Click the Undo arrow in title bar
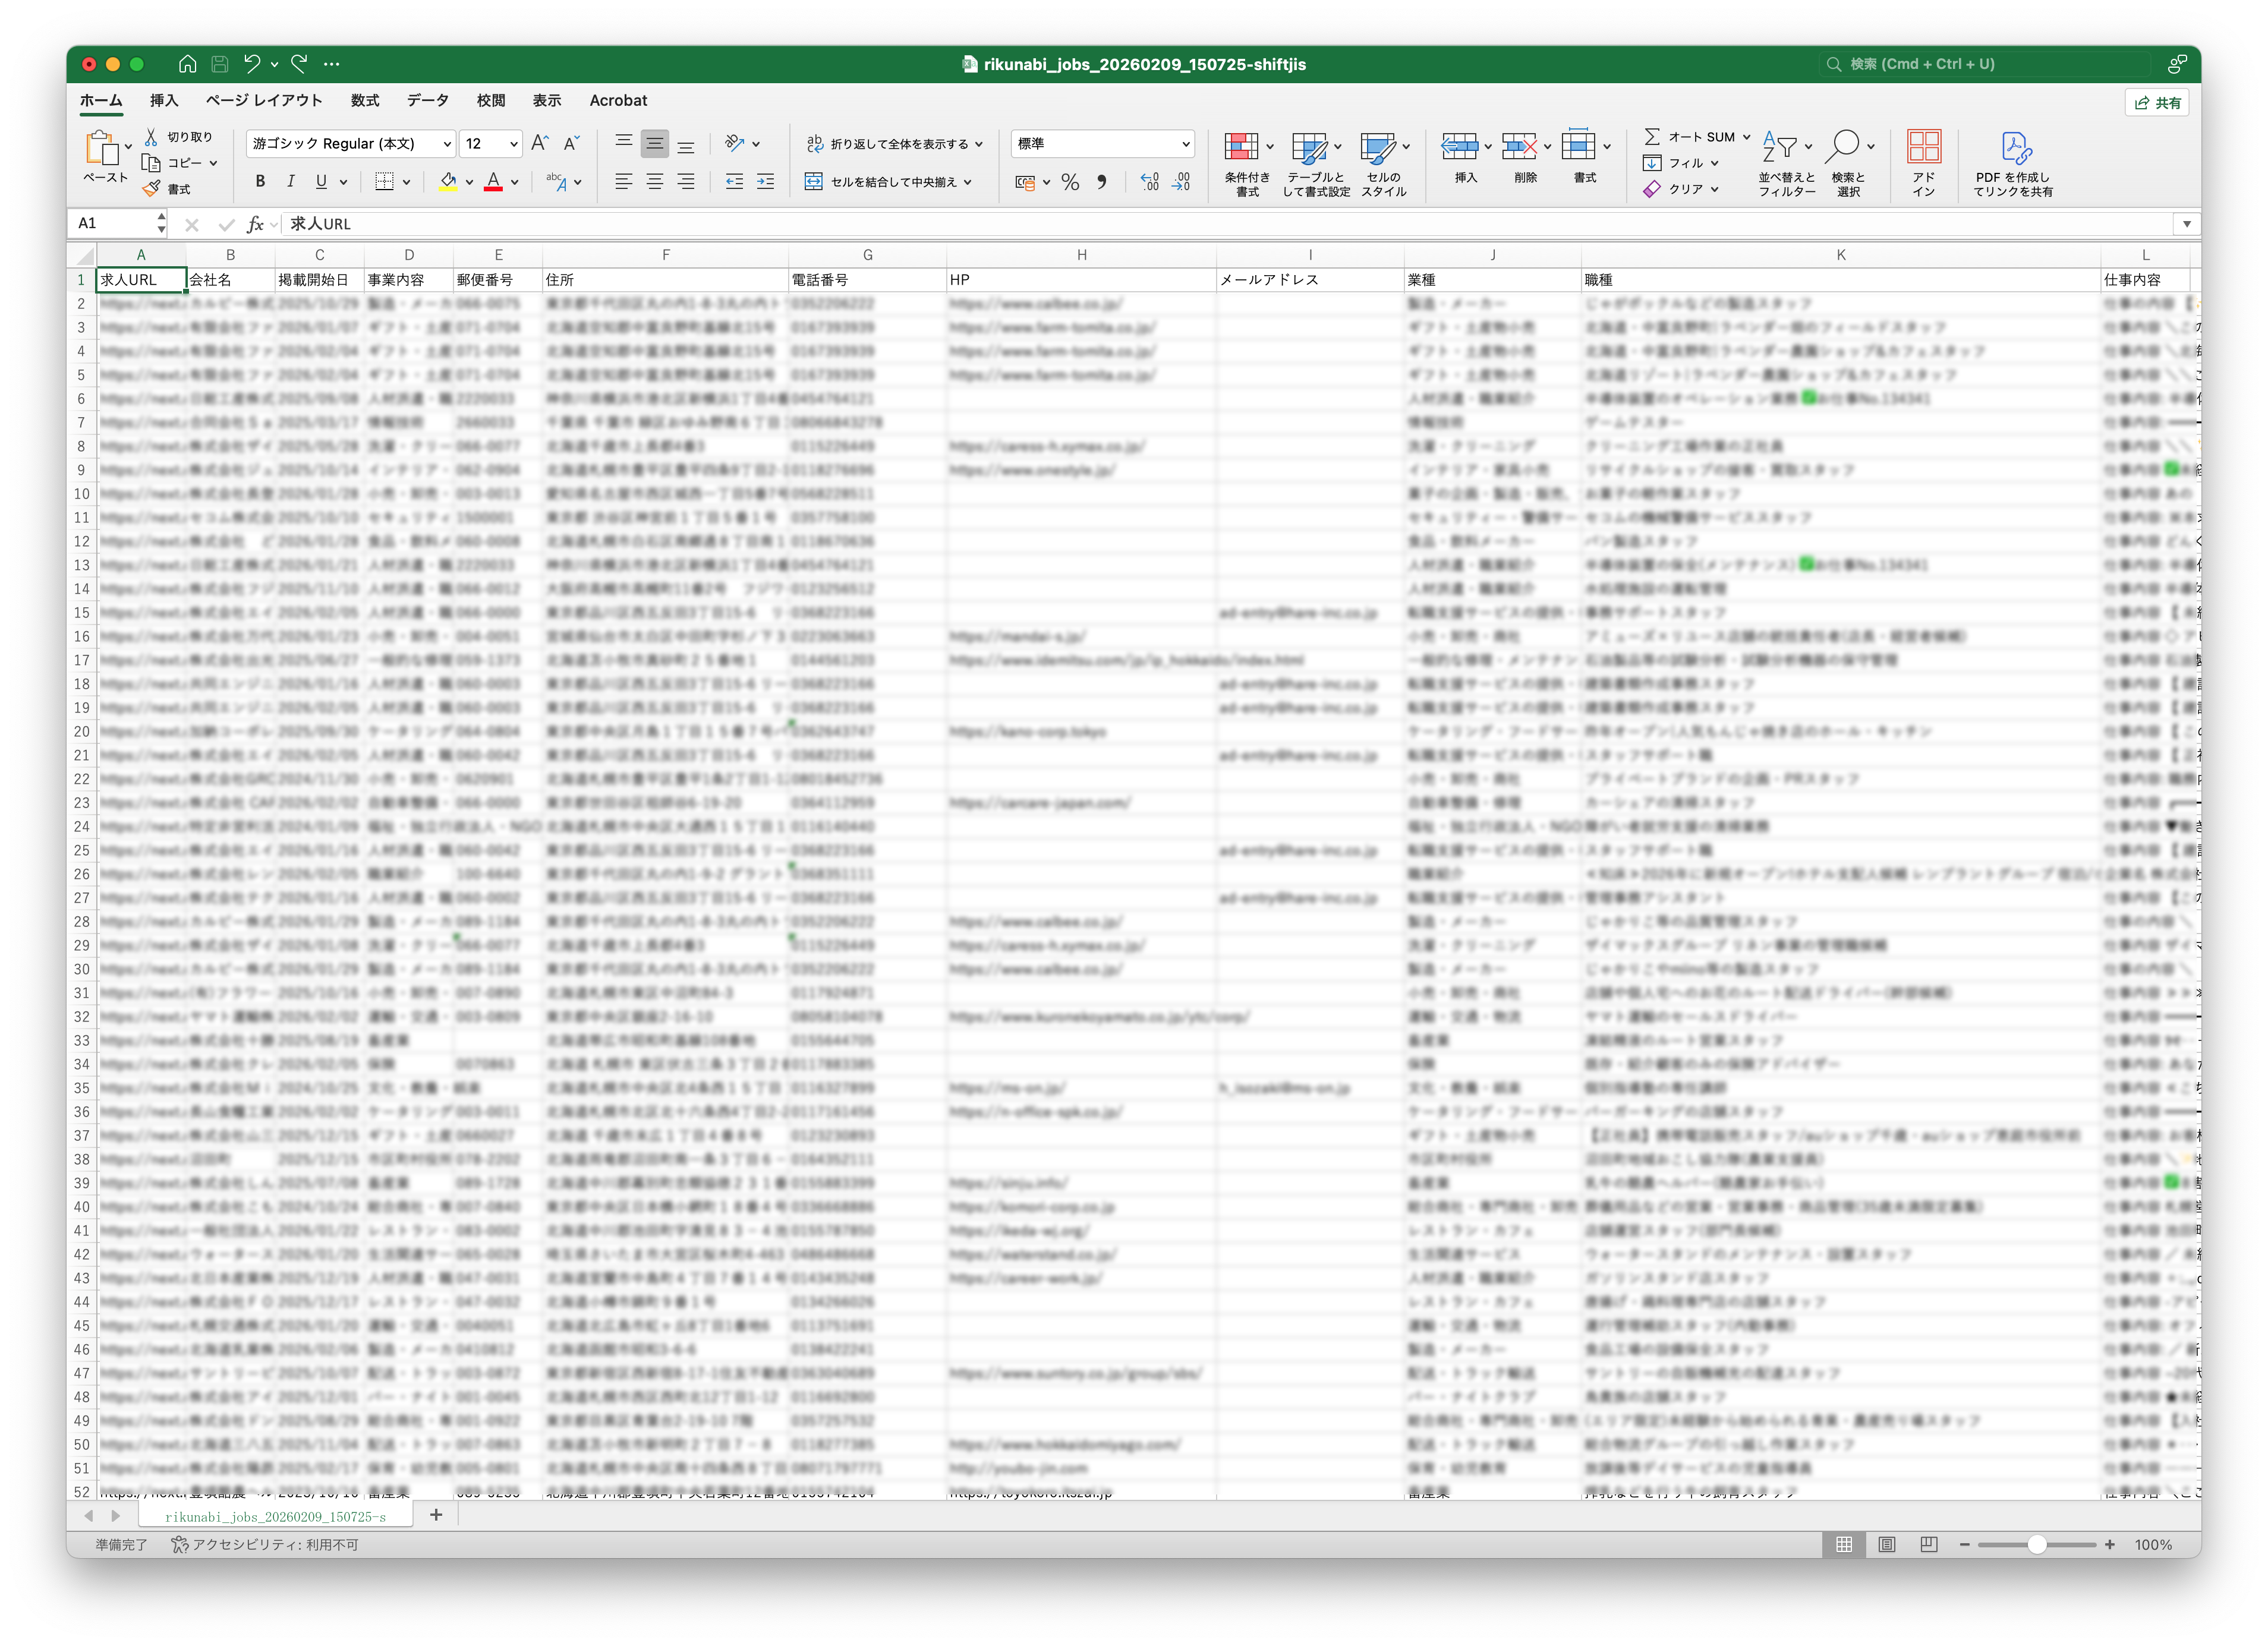This screenshot has width=2268, height=1646. [x=252, y=64]
